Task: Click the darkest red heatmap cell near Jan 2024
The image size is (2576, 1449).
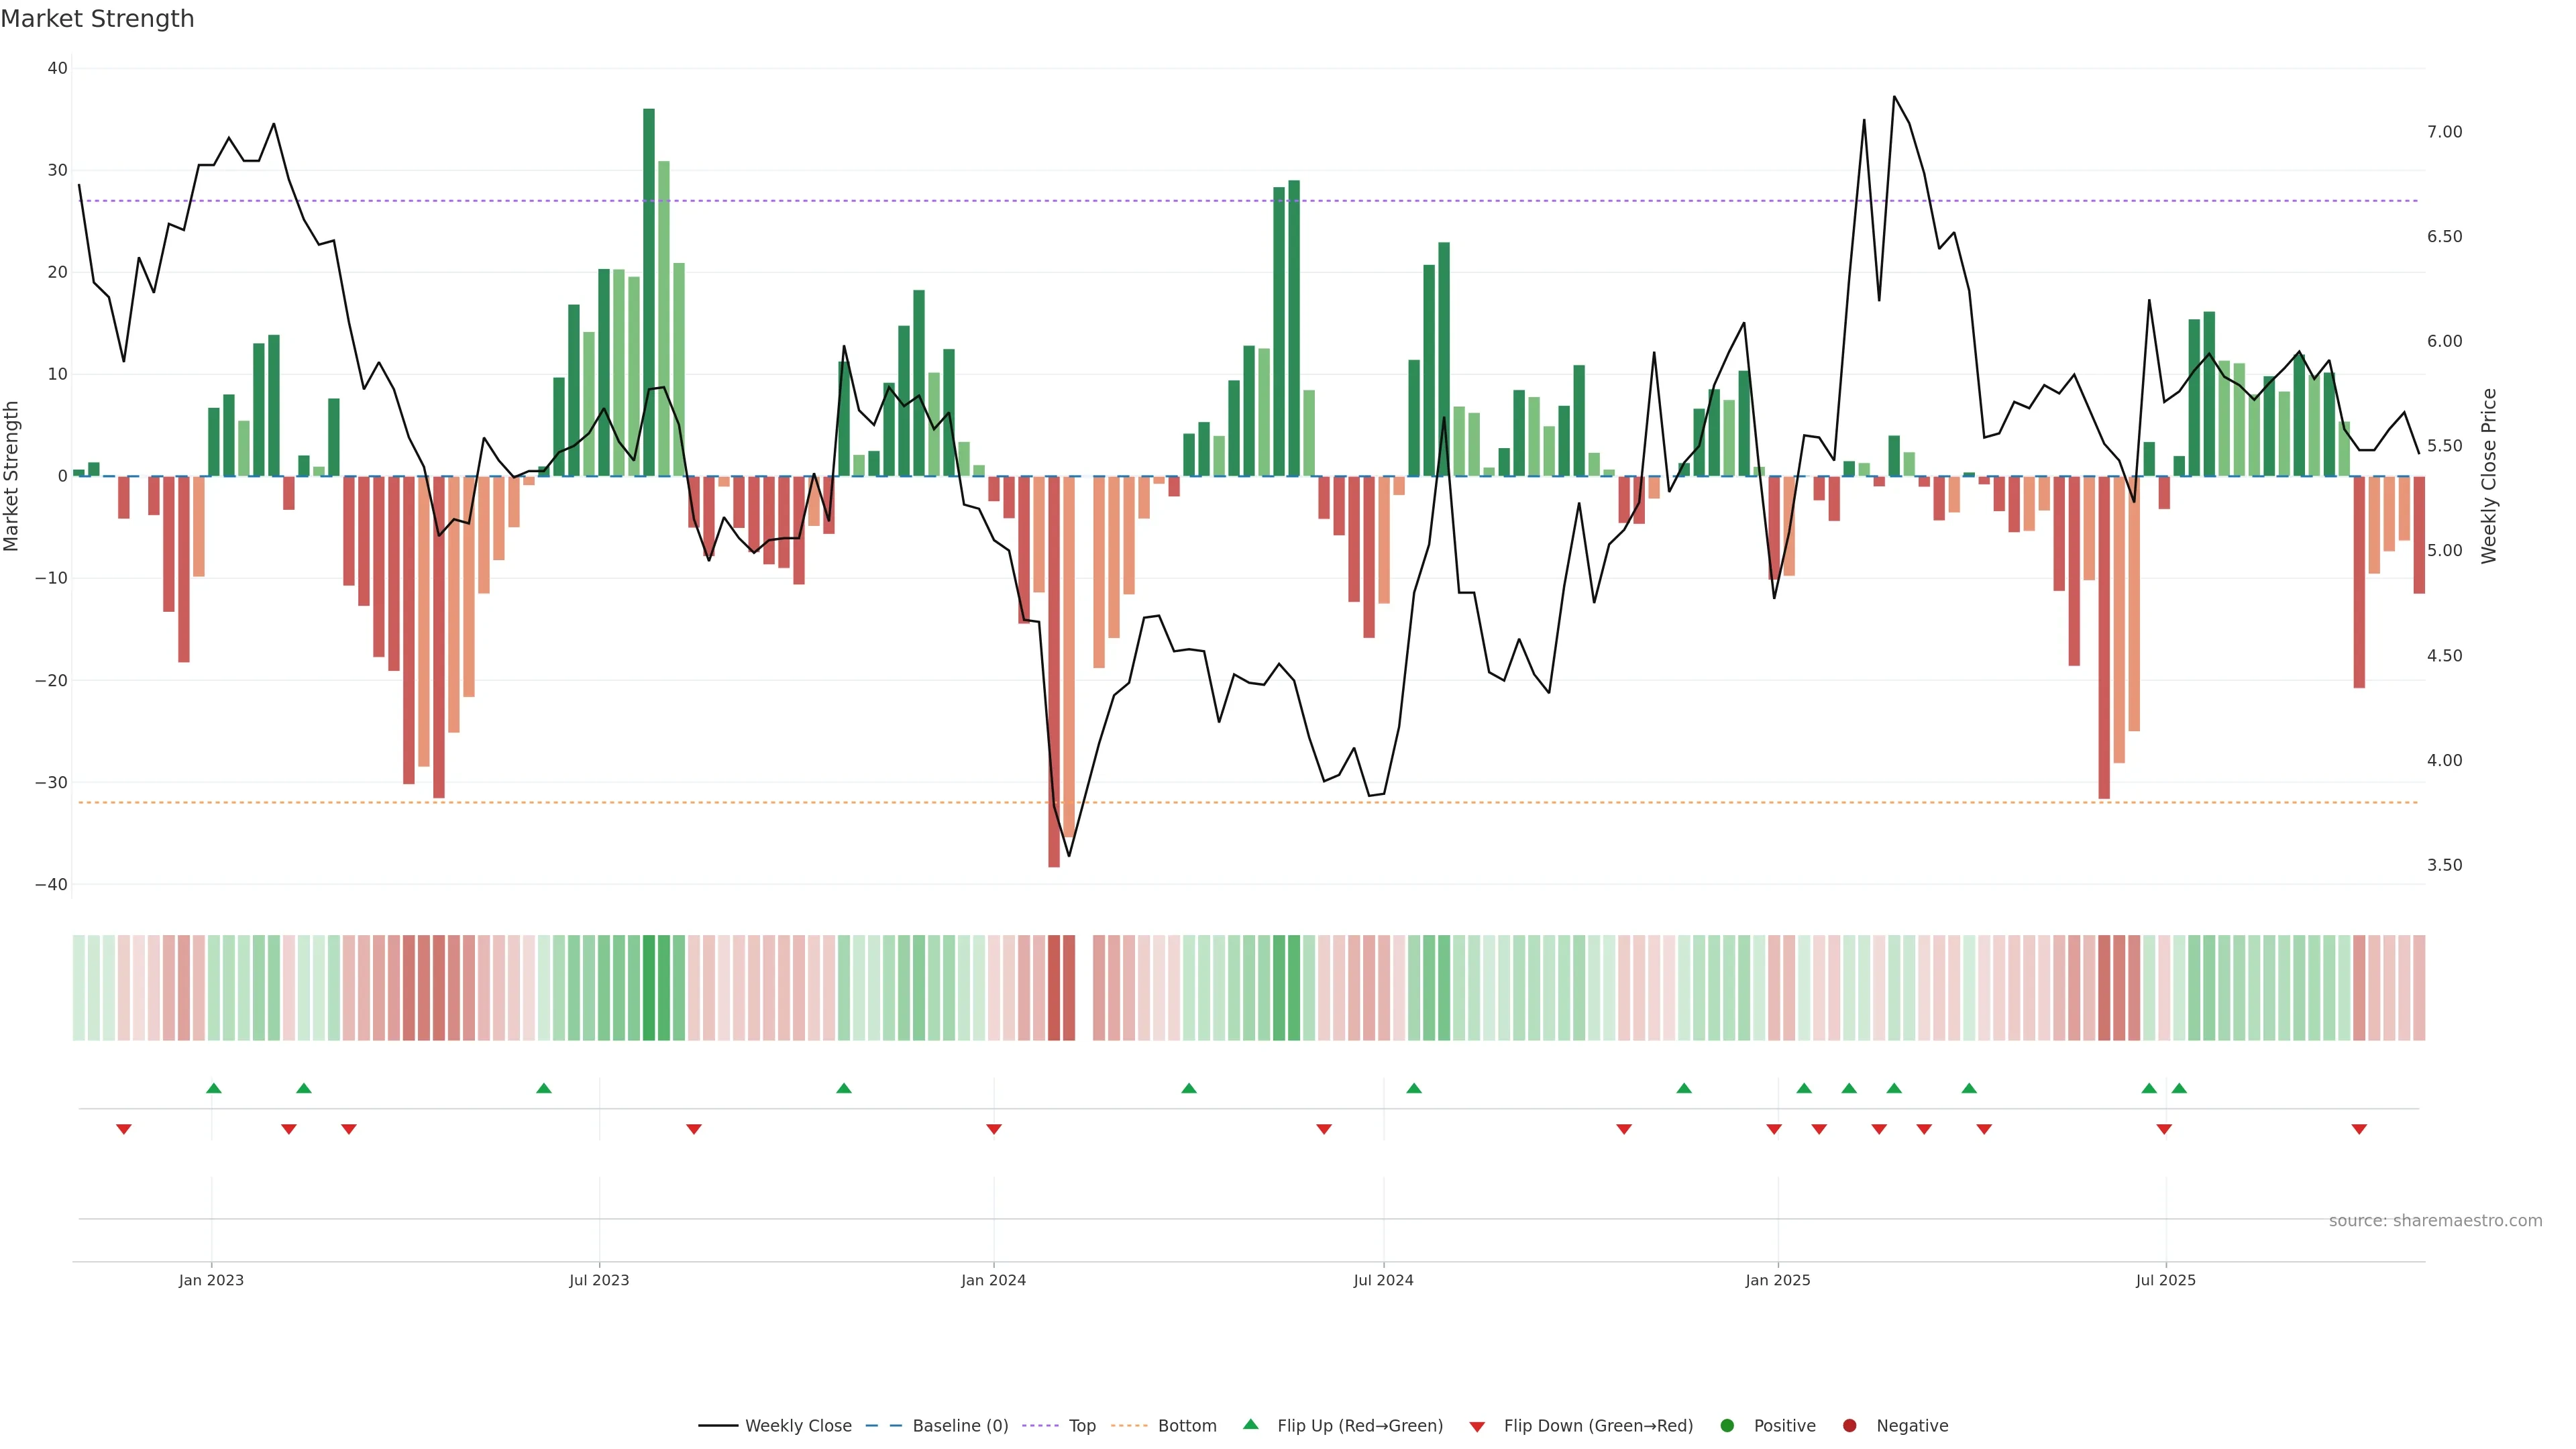Action: point(1054,988)
